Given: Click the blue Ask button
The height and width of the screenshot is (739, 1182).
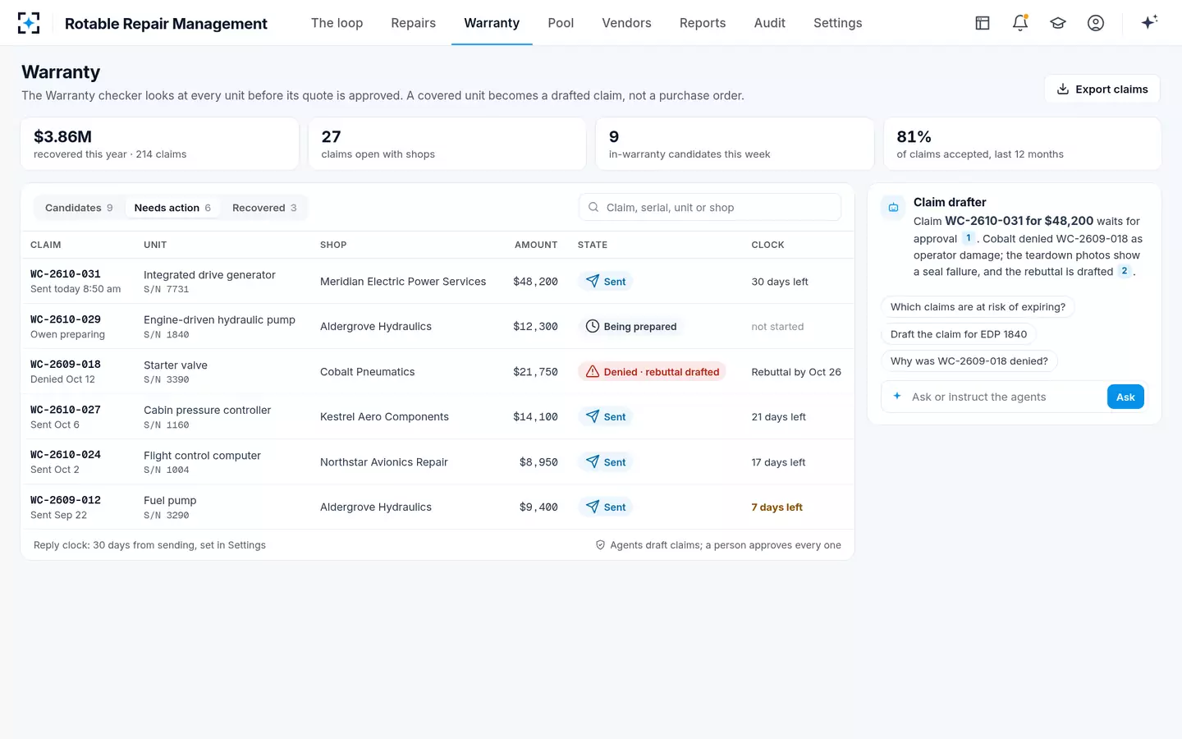Looking at the screenshot, I should click(1125, 397).
